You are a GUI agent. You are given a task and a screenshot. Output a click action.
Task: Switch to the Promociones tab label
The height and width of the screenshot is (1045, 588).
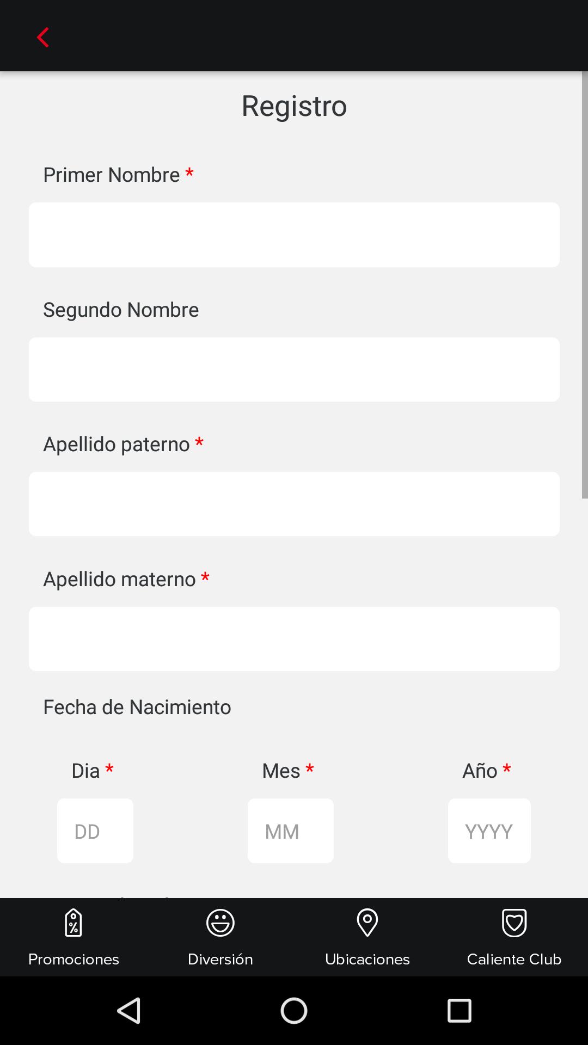[73, 959]
